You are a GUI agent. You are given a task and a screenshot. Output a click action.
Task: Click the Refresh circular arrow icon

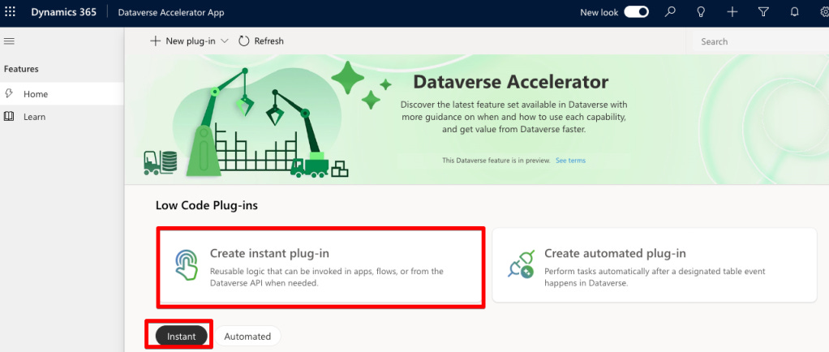tap(243, 41)
